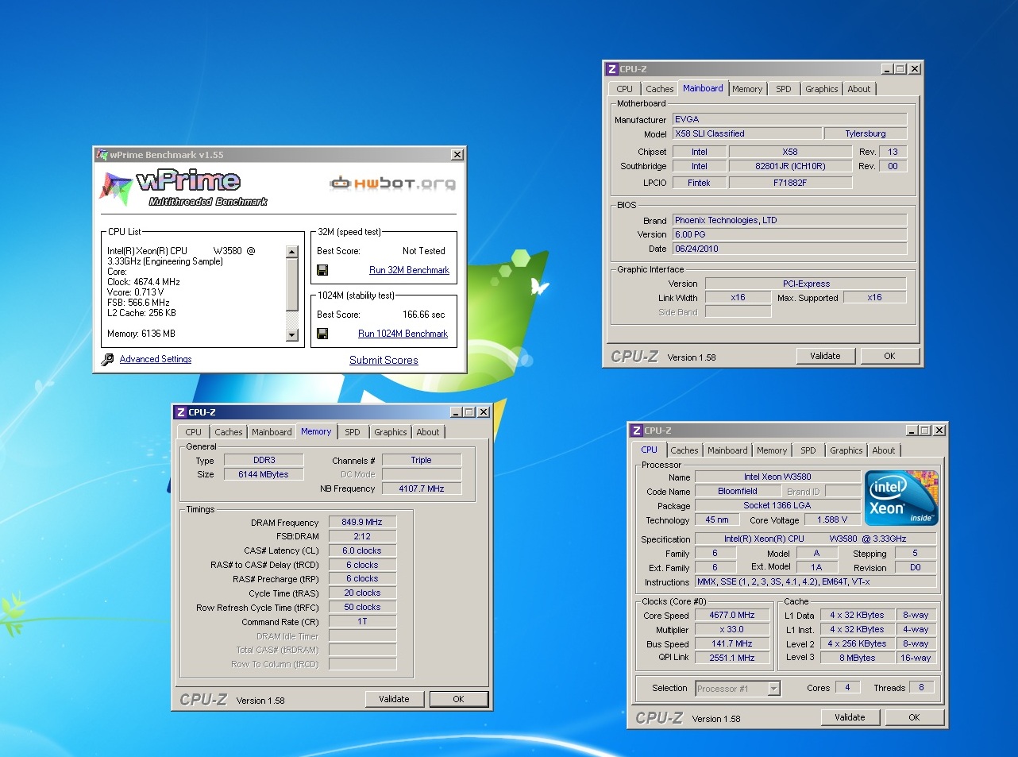Screen dimensions: 1018x757
Task: Click the package value 'Socket 1366 LGA'
Action: (x=777, y=505)
